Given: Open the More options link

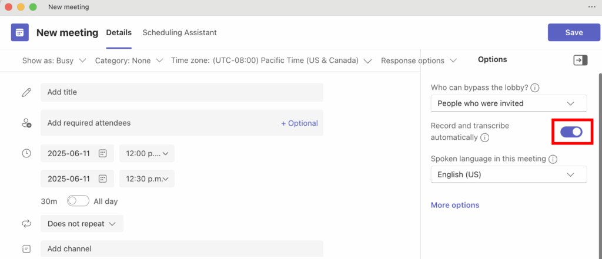Looking at the screenshot, I should [x=455, y=205].
